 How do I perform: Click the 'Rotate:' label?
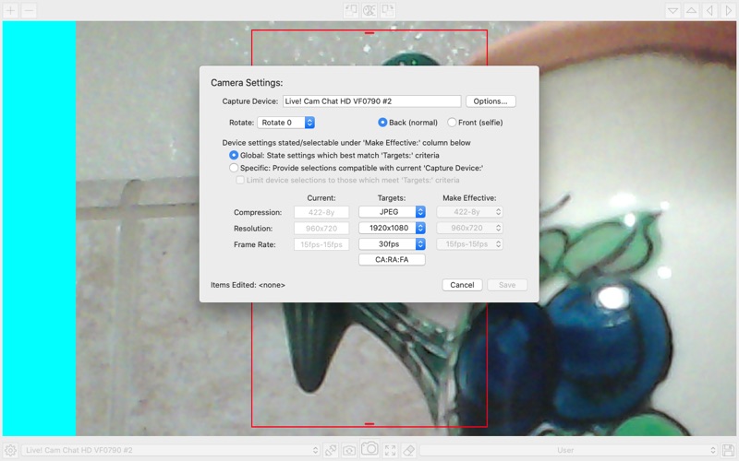pyautogui.click(x=241, y=123)
